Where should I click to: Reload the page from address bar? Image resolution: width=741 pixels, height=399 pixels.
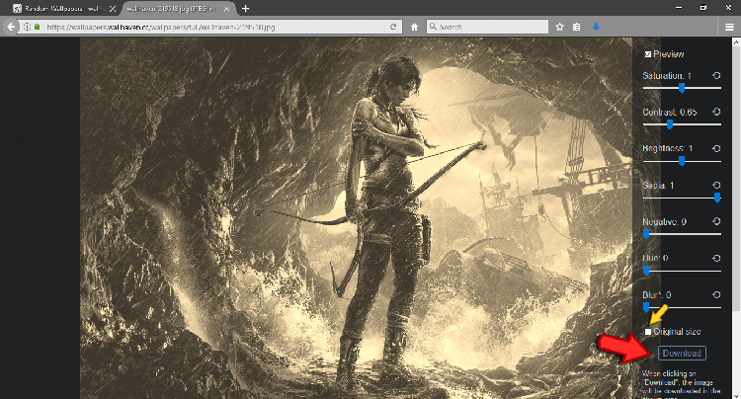point(393,27)
